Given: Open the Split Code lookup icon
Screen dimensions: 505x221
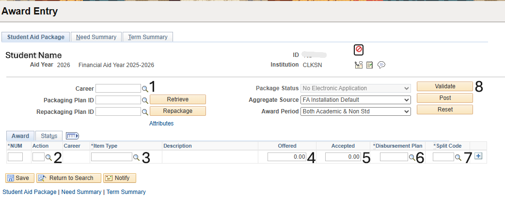Looking at the screenshot, I should click(458, 157).
